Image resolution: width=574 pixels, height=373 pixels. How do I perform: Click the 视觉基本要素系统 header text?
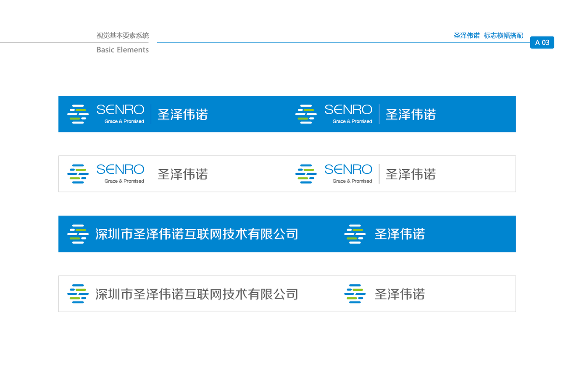click(123, 36)
